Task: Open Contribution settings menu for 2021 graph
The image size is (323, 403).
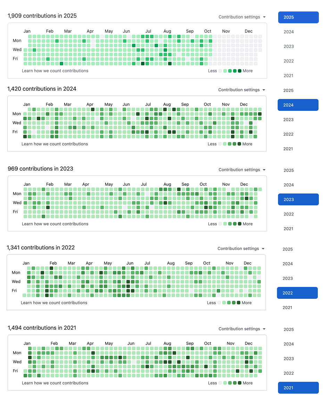Action: pyautogui.click(x=242, y=329)
